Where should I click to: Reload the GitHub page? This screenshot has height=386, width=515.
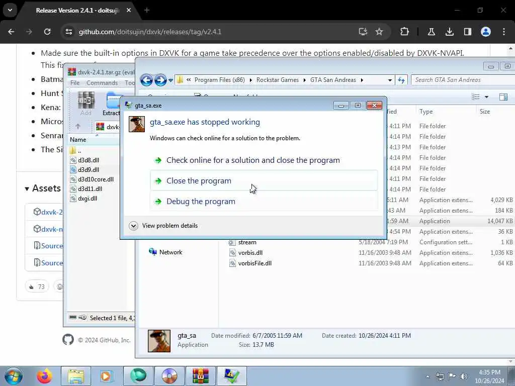tap(47, 32)
